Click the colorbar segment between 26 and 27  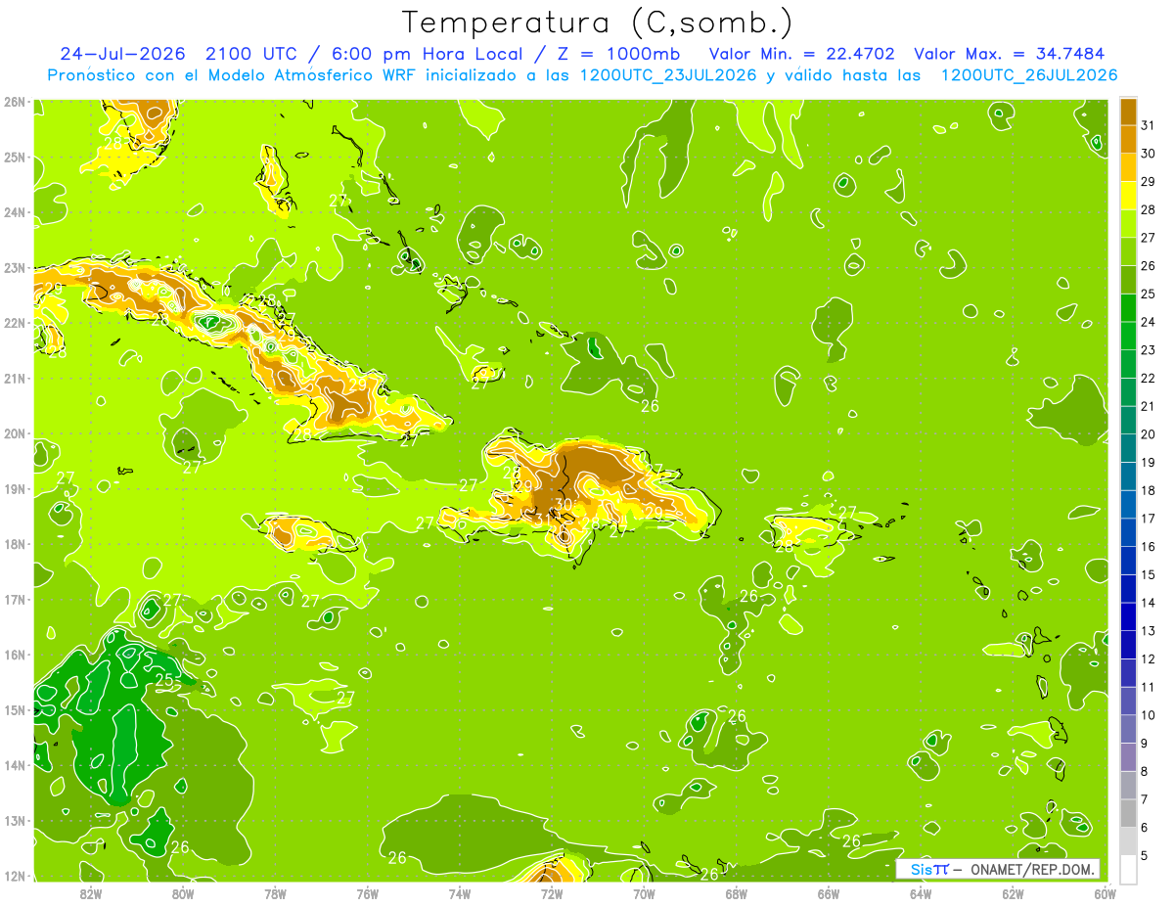click(1128, 251)
